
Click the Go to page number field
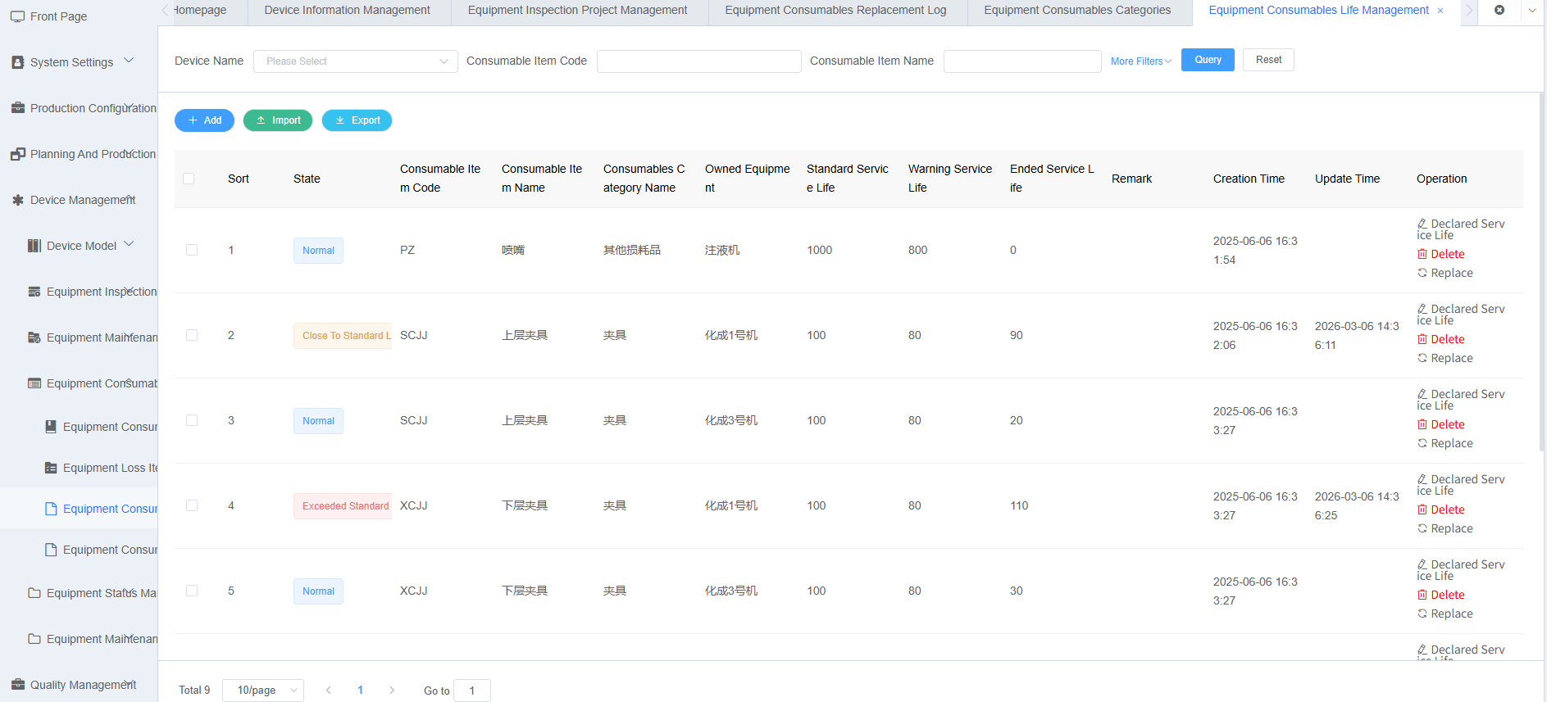[x=472, y=691]
